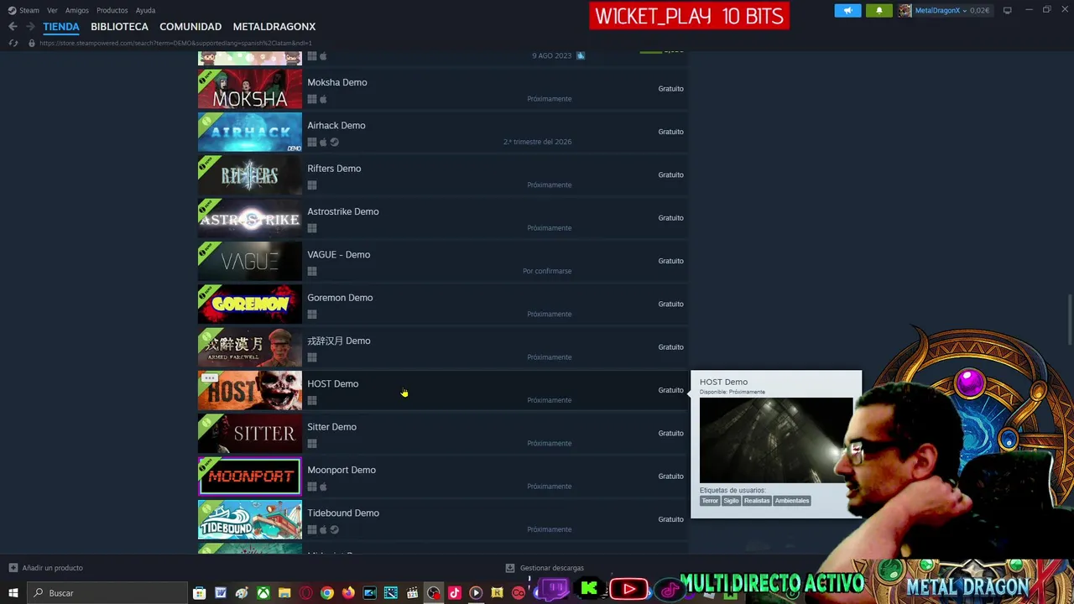
Task: Open Opera browser from the taskbar
Action: pos(305,593)
